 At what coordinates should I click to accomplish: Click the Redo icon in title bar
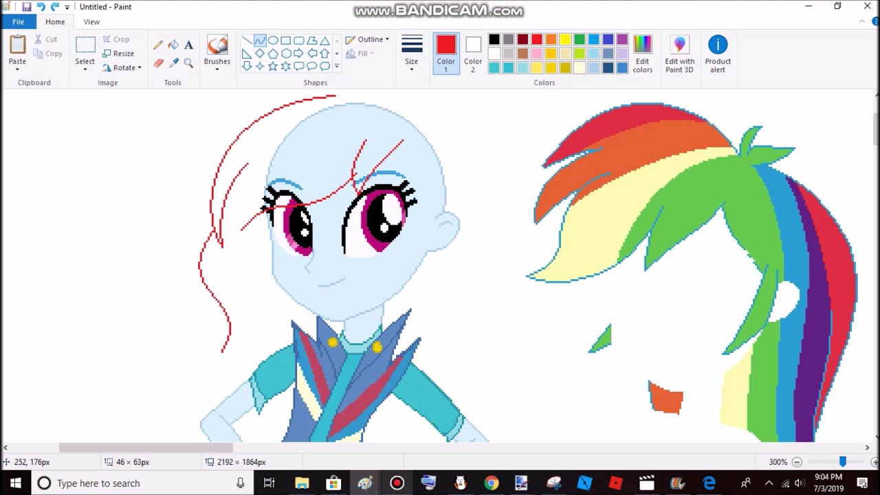[55, 7]
